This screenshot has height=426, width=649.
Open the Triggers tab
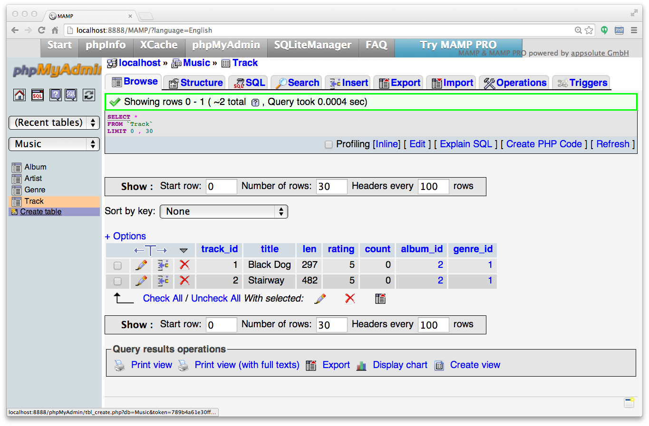[x=582, y=83]
